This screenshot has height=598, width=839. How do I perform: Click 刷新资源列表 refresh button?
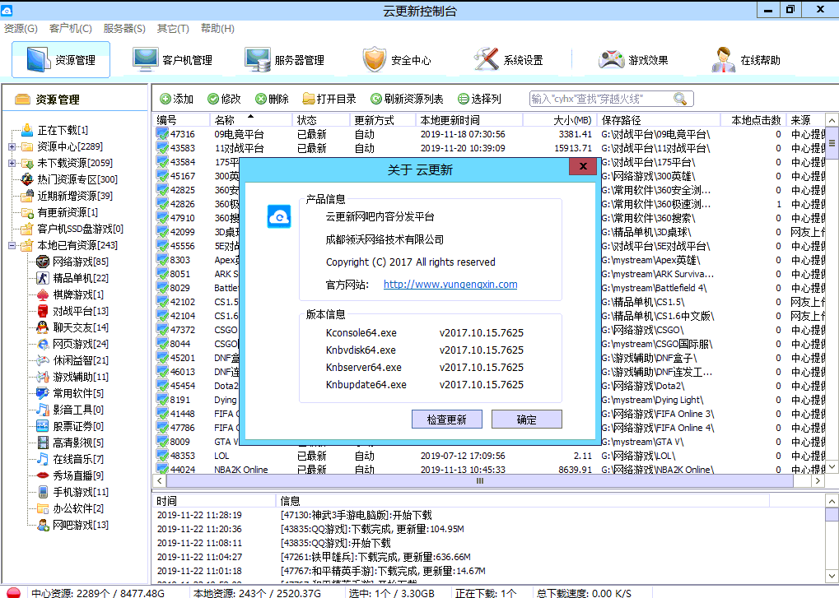[x=408, y=99]
